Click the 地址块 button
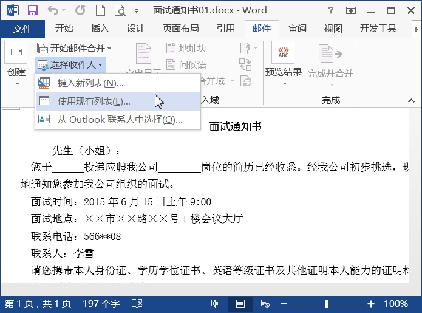This screenshot has height=313, width=422. [x=186, y=49]
